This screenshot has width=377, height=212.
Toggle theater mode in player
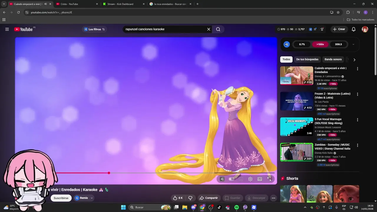pos(260,179)
